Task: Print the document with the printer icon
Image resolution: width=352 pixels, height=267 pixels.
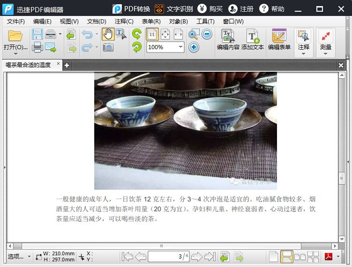Action: 37,47
